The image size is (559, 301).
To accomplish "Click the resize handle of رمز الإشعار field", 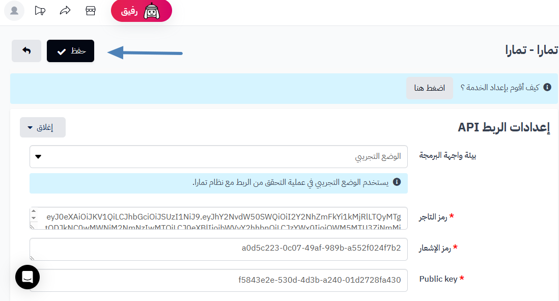I will click(x=33, y=258).
